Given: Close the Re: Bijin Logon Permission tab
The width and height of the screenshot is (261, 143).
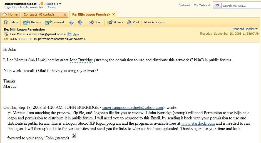Looking at the screenshot, I should pos(113,14).
